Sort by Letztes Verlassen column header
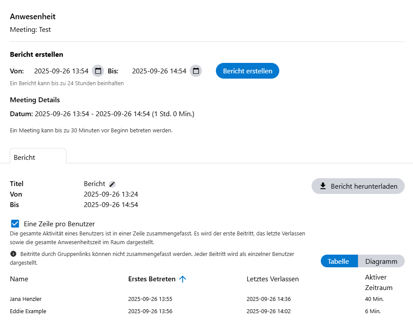This screenshot has width=413, height=335. pos(273,279)
